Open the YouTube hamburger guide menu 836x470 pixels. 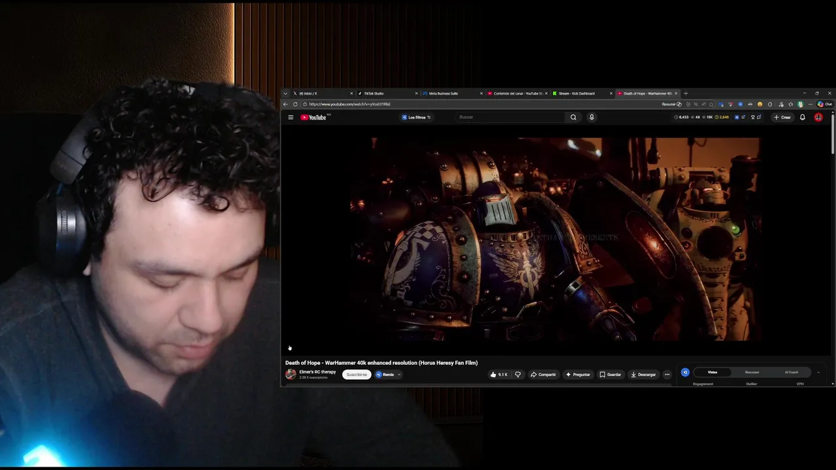tap(291, 117)
